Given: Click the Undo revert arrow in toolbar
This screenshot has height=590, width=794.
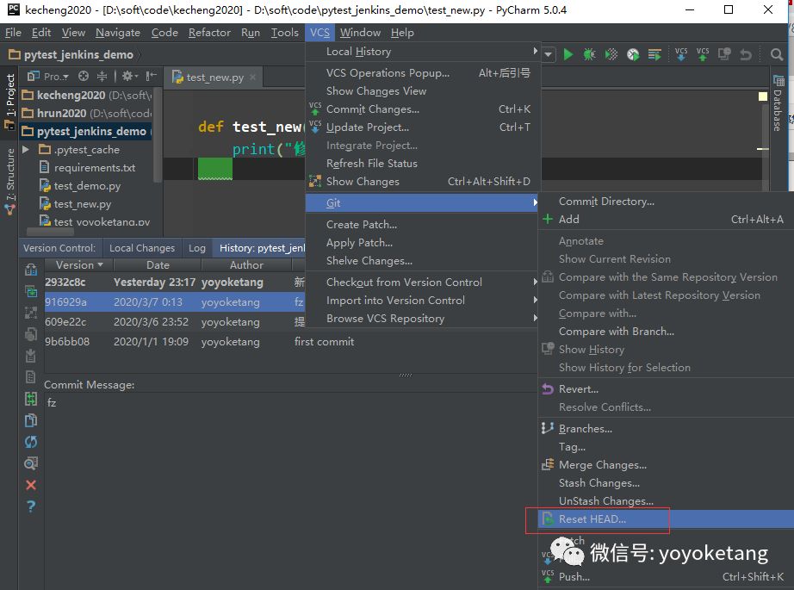Looking at the screenshot, I should point(746,54).
